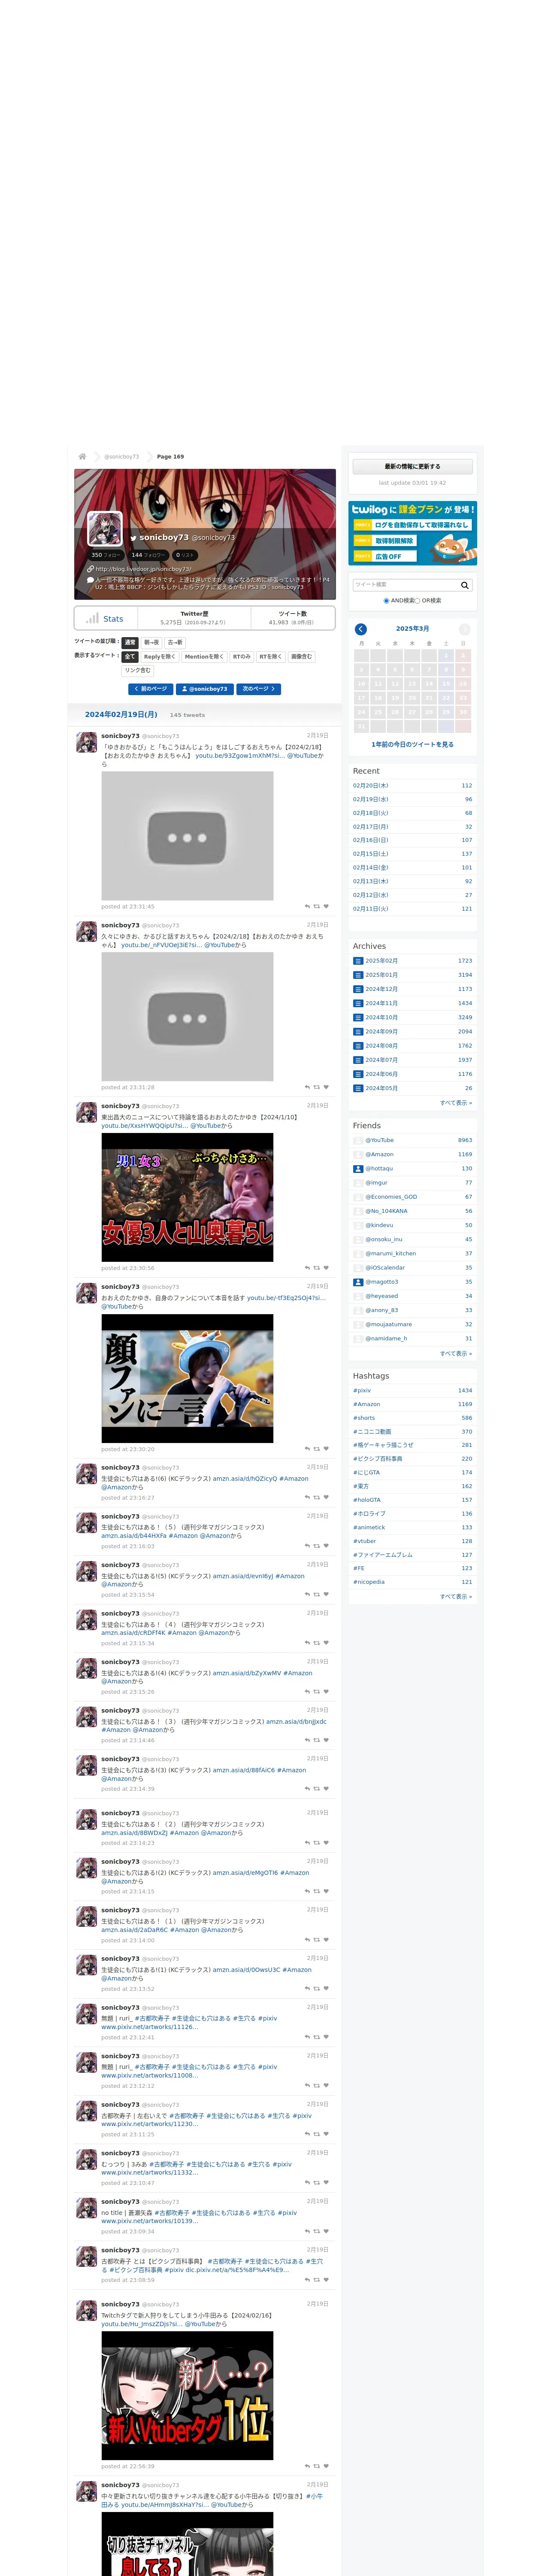
Task: Set tweet order to 通常
Action: point(130,643)
